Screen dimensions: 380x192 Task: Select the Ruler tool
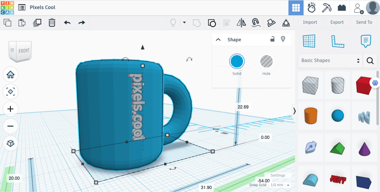coord(338,41)
